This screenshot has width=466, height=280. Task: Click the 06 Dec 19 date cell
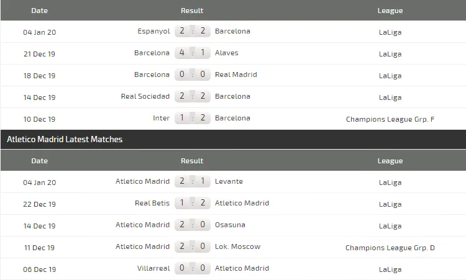coord(39,269)
